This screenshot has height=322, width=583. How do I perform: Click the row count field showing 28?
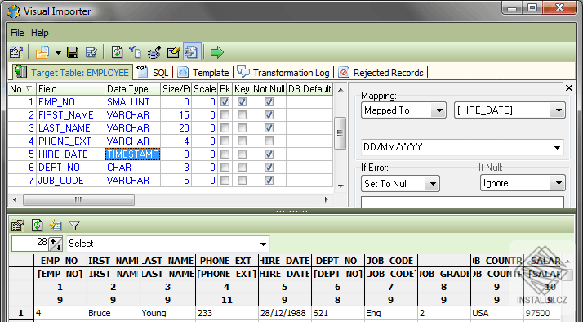tap(29, 244)
